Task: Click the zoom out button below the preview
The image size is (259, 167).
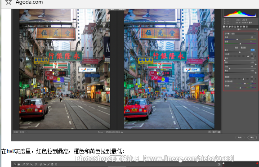Action: point(14,132)
